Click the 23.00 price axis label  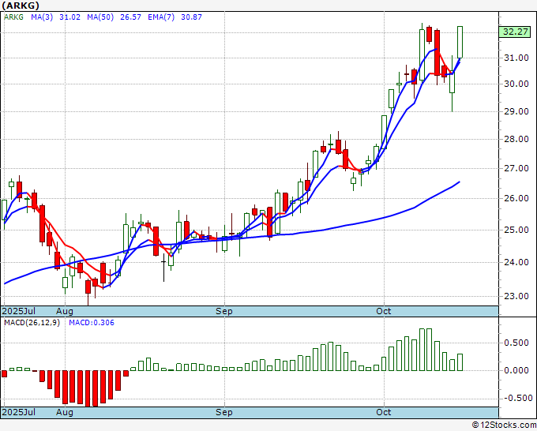coord(516,296)
